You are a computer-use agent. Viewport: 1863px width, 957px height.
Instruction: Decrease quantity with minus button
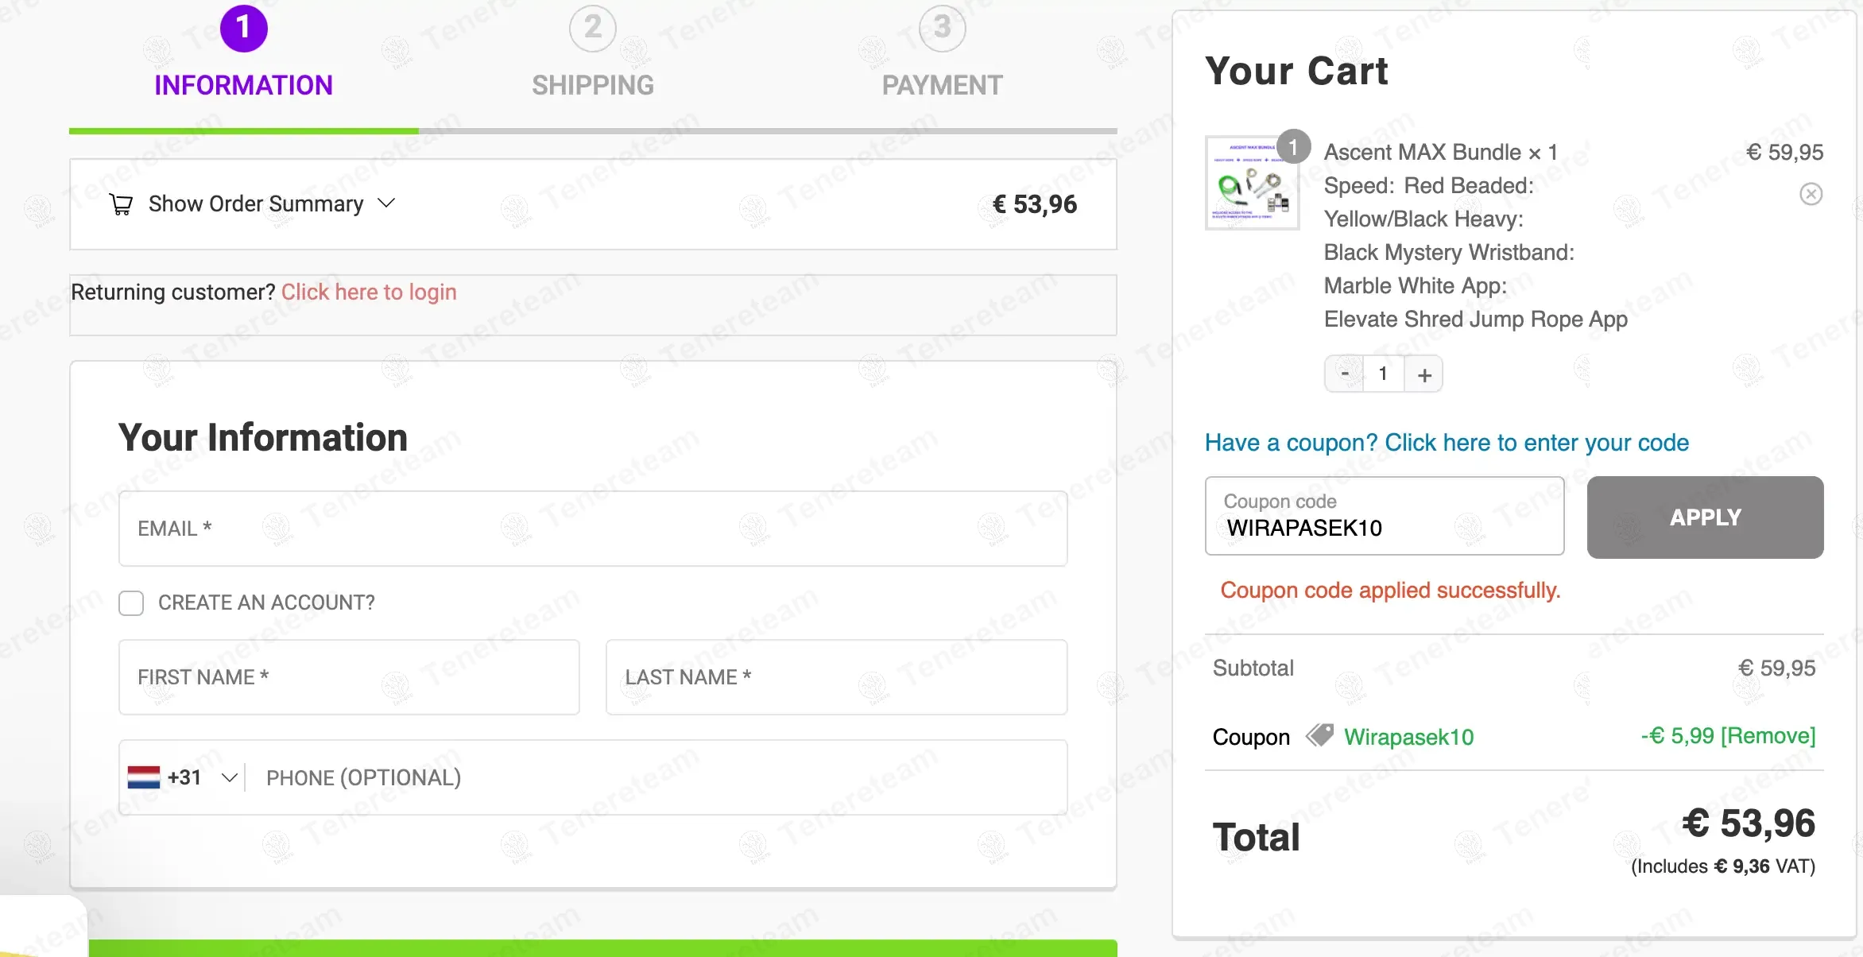(x=1345, y=374)
